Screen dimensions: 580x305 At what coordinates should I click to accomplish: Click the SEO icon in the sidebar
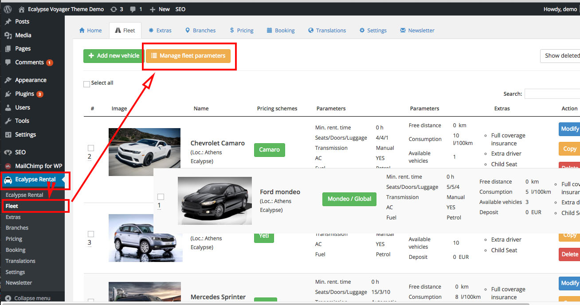coord(8,152)
